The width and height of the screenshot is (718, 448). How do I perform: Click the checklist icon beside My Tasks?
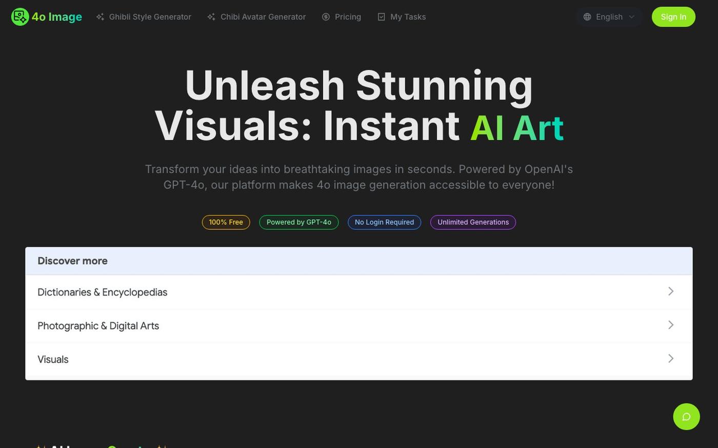(381, 17)
